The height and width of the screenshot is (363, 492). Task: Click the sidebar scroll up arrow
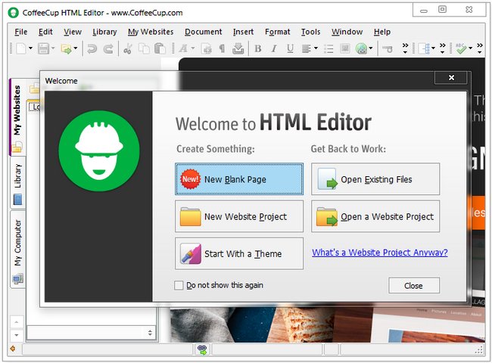pos(17,322)
